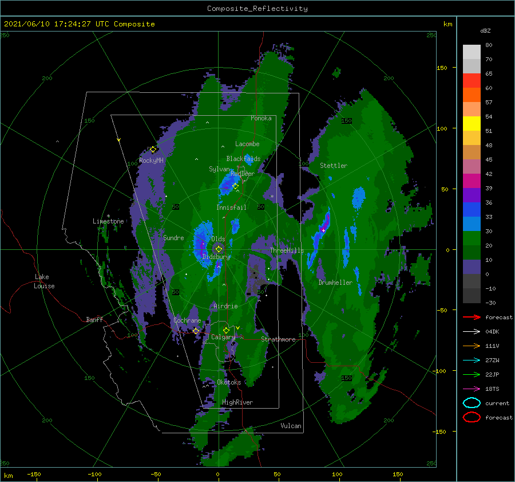Click the slate purple 10 dBZ swatch
515x482 pixels.
pos(472,267)
